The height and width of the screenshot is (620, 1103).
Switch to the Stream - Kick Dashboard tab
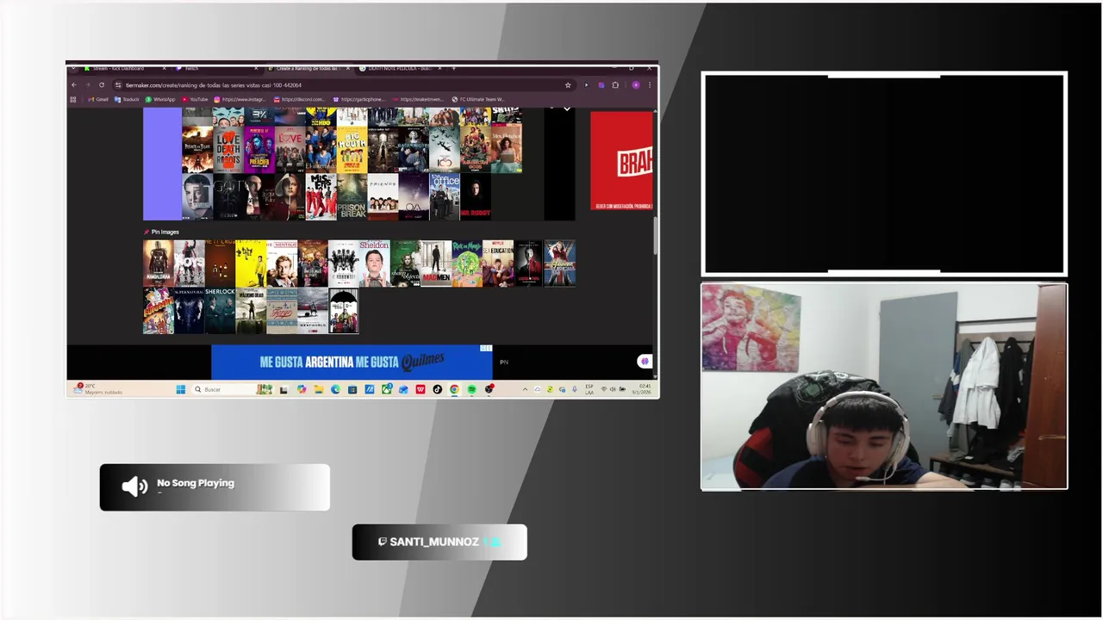124,68
